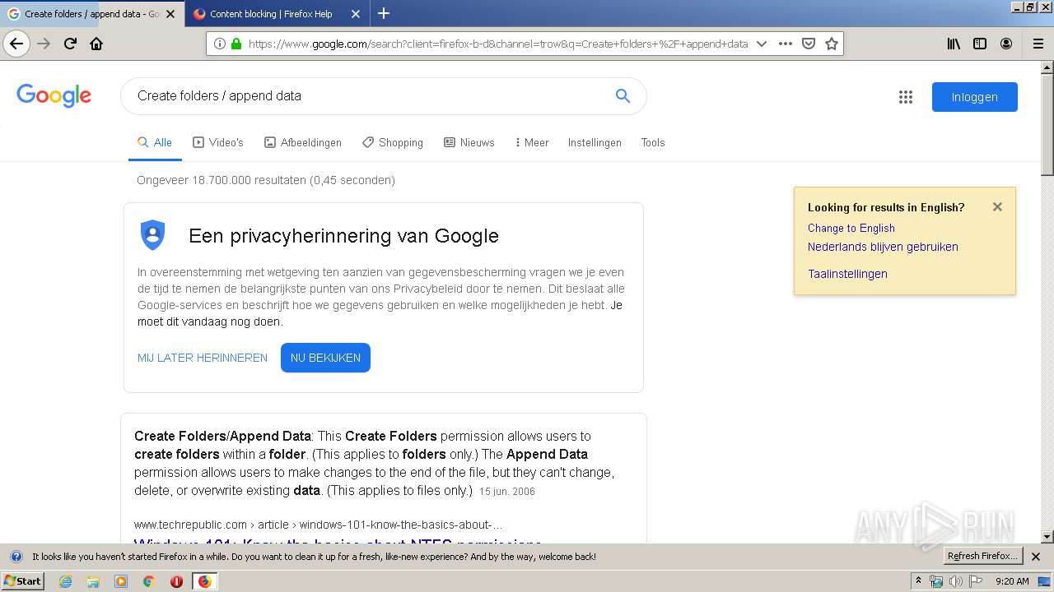Open the Firefox hamburger menu

point(1038,44)
